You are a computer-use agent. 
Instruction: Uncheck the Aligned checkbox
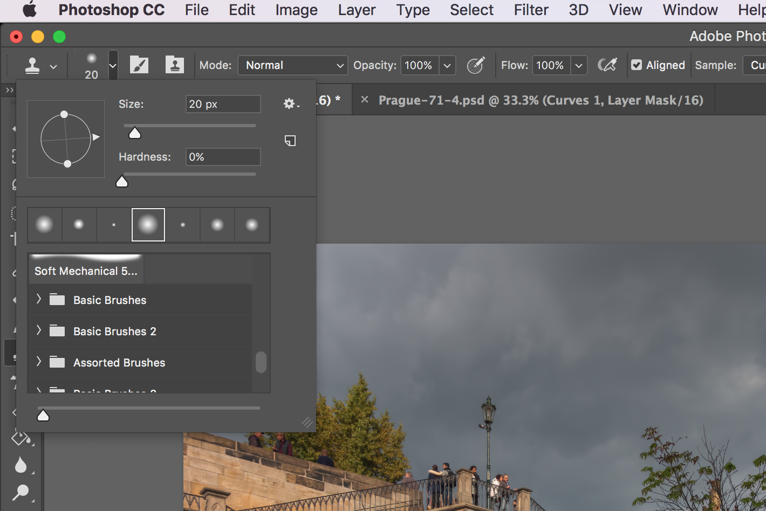click(637, 65)
